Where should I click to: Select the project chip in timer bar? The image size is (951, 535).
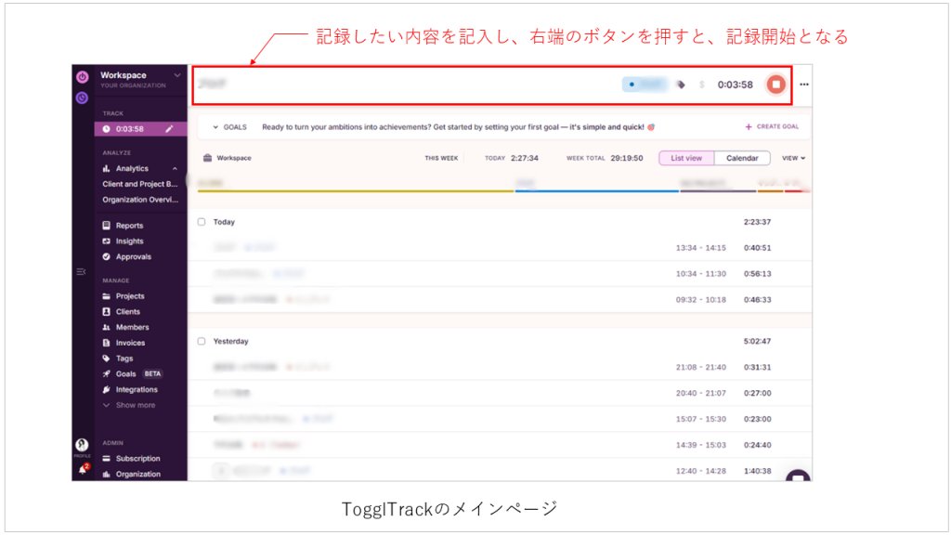645,85
